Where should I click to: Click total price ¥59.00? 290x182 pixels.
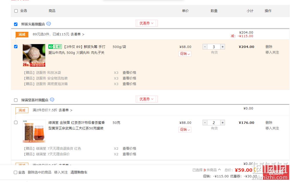(243, 170)
